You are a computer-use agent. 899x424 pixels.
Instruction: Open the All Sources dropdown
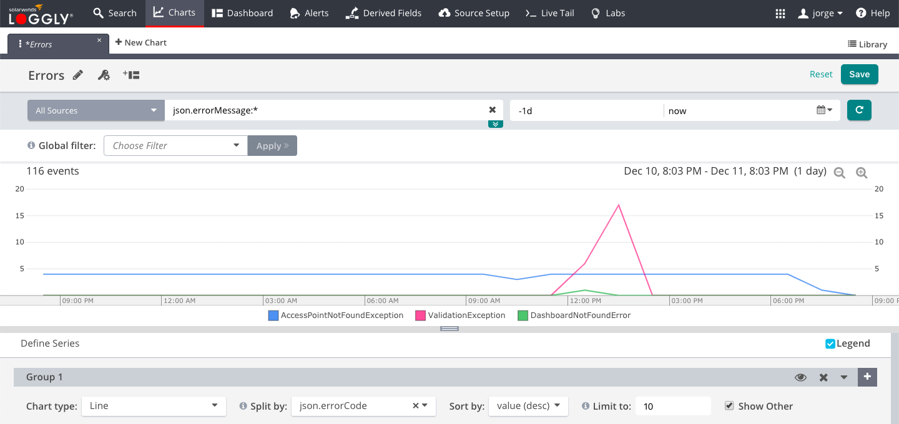[x=96, y=110]
